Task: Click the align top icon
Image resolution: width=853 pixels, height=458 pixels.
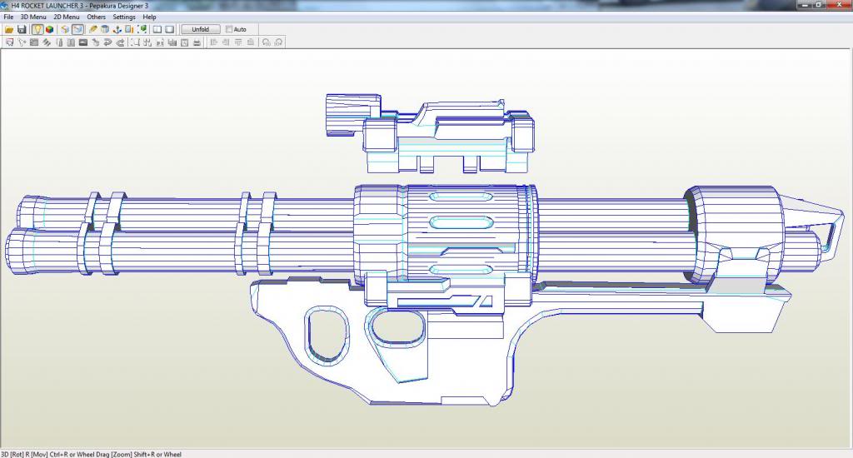Action: (237, 42)
